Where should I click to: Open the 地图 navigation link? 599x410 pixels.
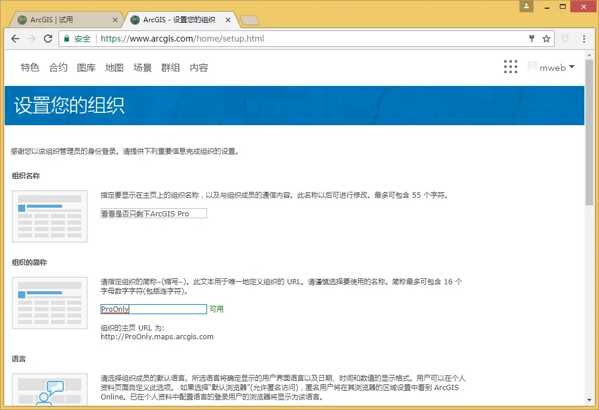point(114,68)
